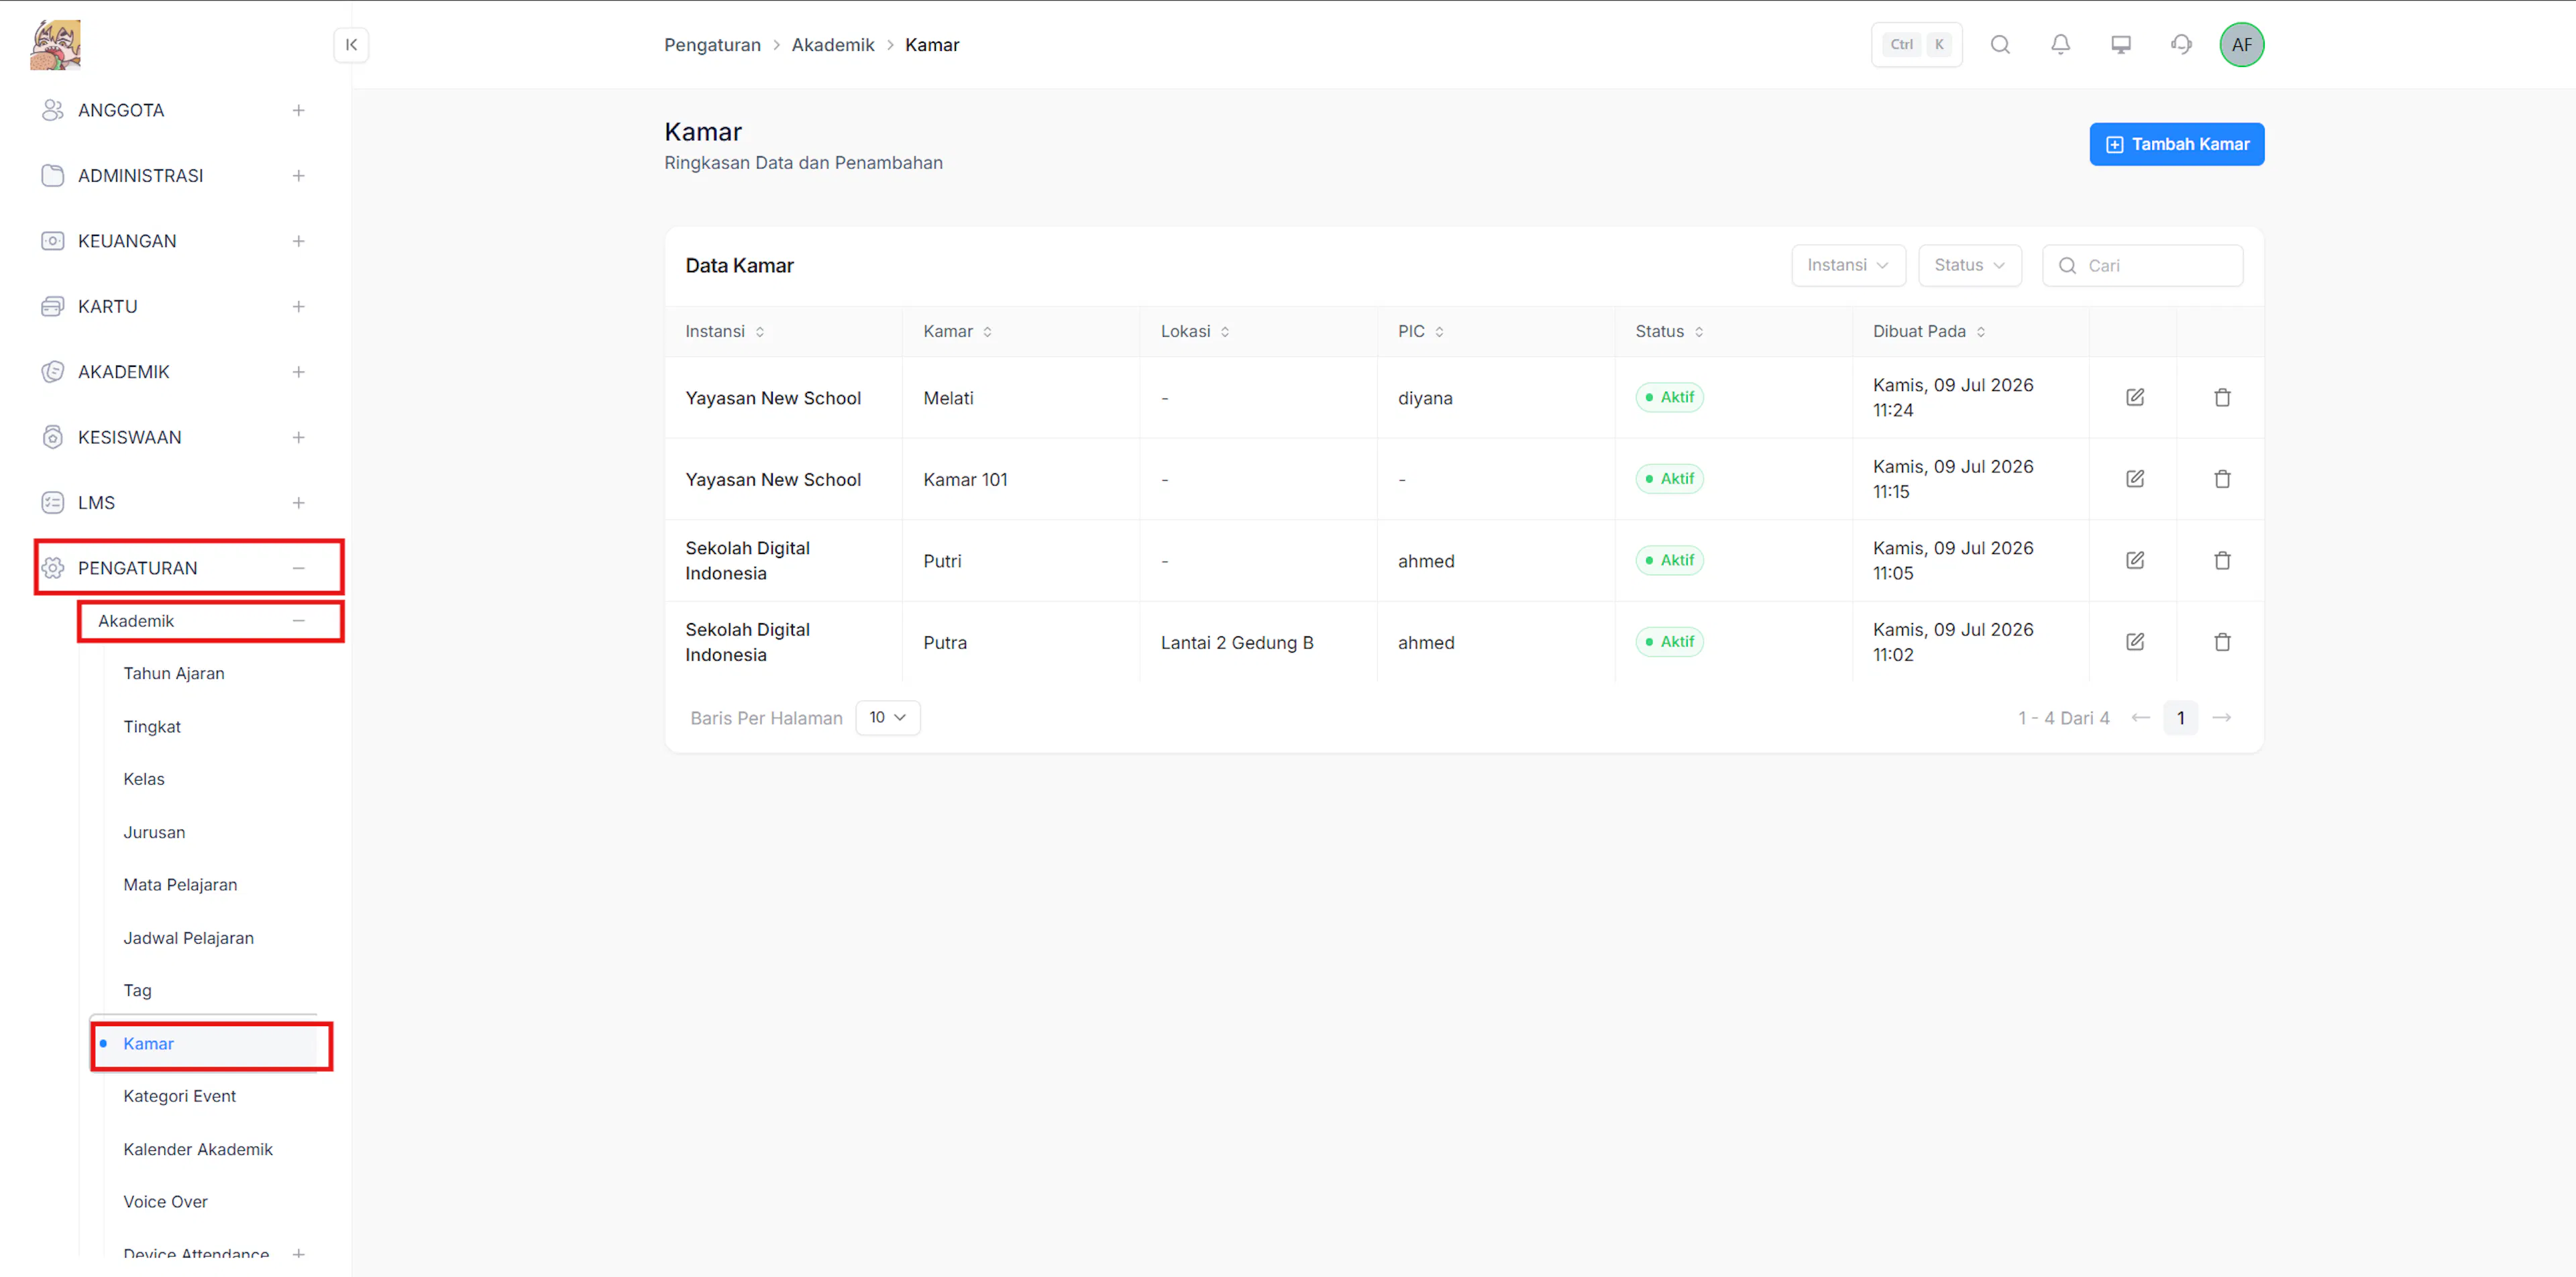2576x1277 pixels.
Task: Delete the Kamar 101 row
Action: 2222,479
